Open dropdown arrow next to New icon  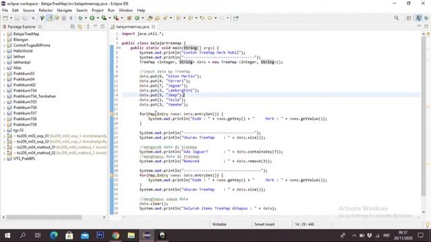pyautogui.click(x=11, y=18)
